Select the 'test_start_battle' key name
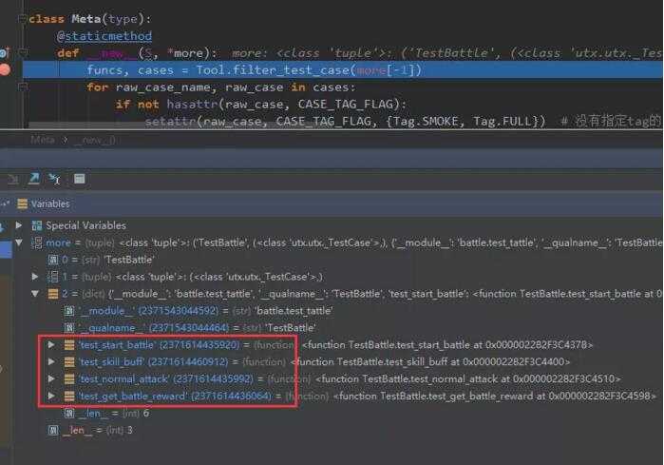The width and height of the screenshot is (664, 465). (116, 344)
